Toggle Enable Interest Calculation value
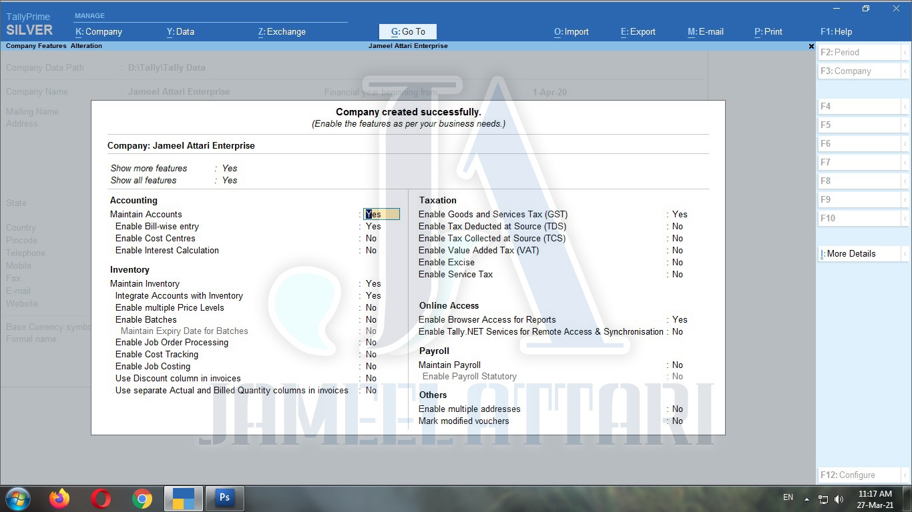Screen dimensions: 912x512 coord(371,250)
